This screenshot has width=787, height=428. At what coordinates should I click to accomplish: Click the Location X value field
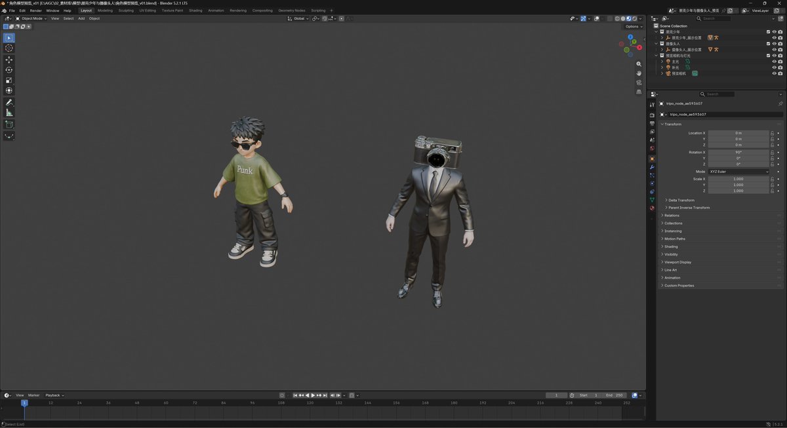[x=738, y=133]
